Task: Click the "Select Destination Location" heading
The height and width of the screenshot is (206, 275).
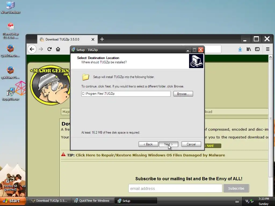Action: [98, 58]
